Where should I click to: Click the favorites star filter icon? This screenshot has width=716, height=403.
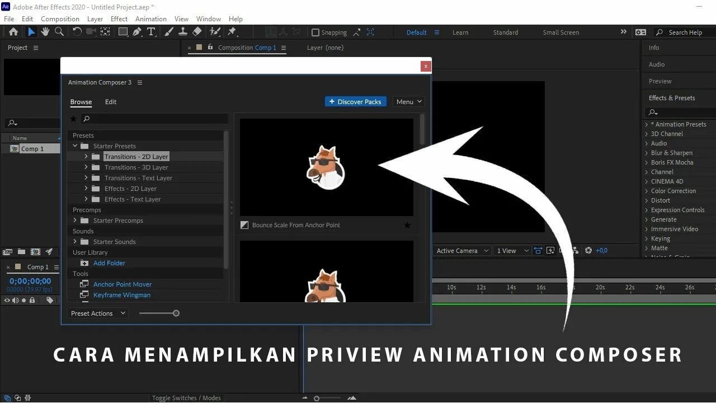73,119
